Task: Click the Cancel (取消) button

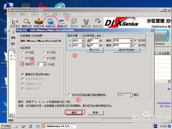Action: pyautogui.click(x=95, y=112)
